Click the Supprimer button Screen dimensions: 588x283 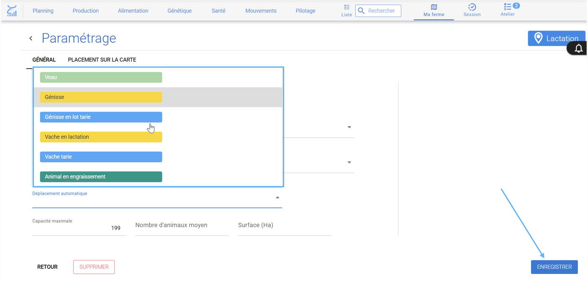click(x=94, y=267)
